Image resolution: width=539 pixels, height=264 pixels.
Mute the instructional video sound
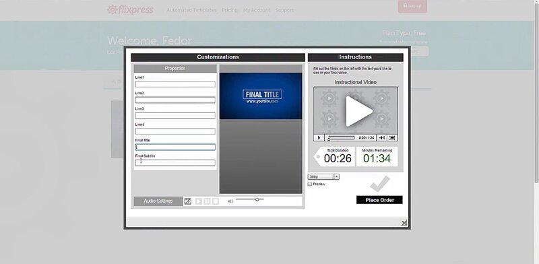pos(382,138)
